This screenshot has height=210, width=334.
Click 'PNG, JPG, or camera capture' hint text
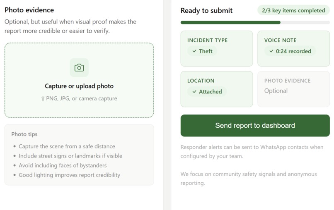tap(82, 99)
